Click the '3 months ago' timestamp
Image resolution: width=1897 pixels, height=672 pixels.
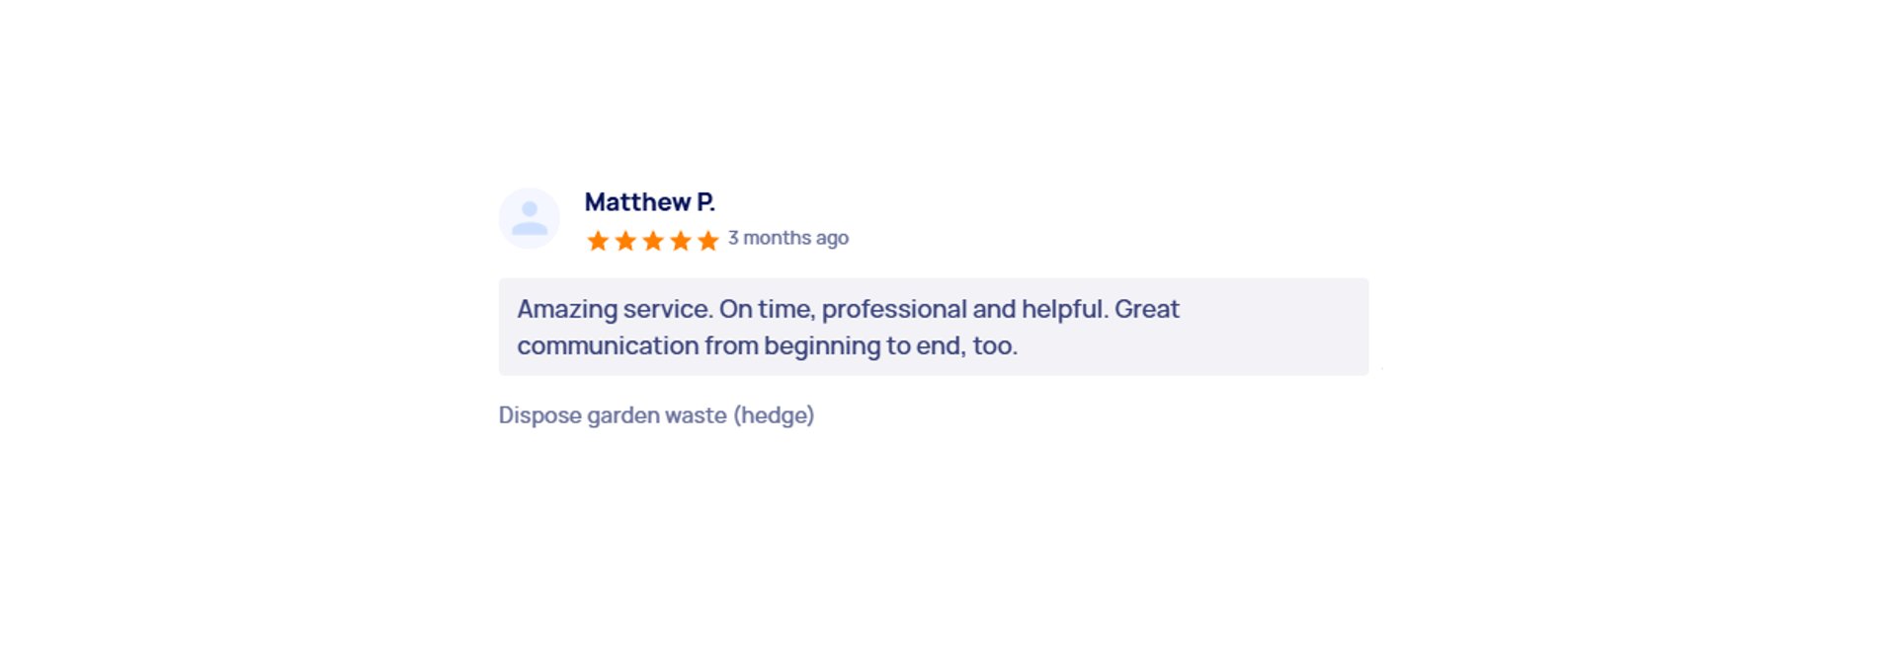coord(788,238)
